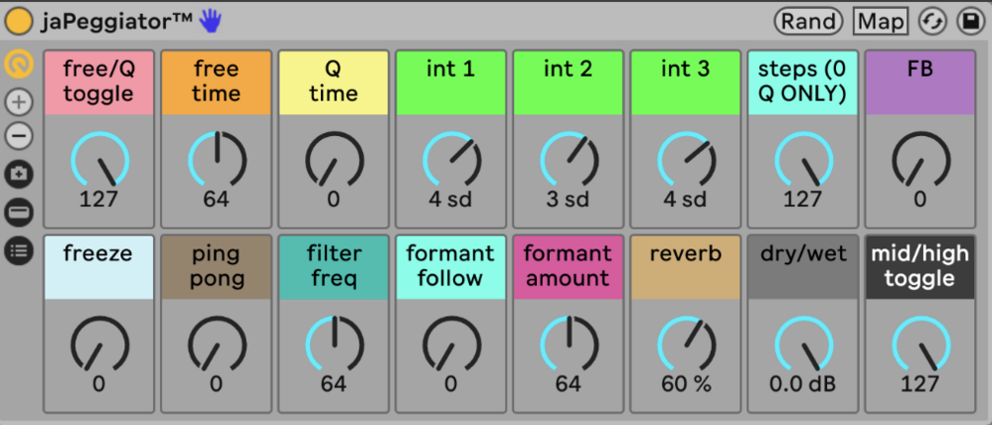Screen dimensions: 992x425
Task: Select the purple FB label
Action: tap(921, 83)
